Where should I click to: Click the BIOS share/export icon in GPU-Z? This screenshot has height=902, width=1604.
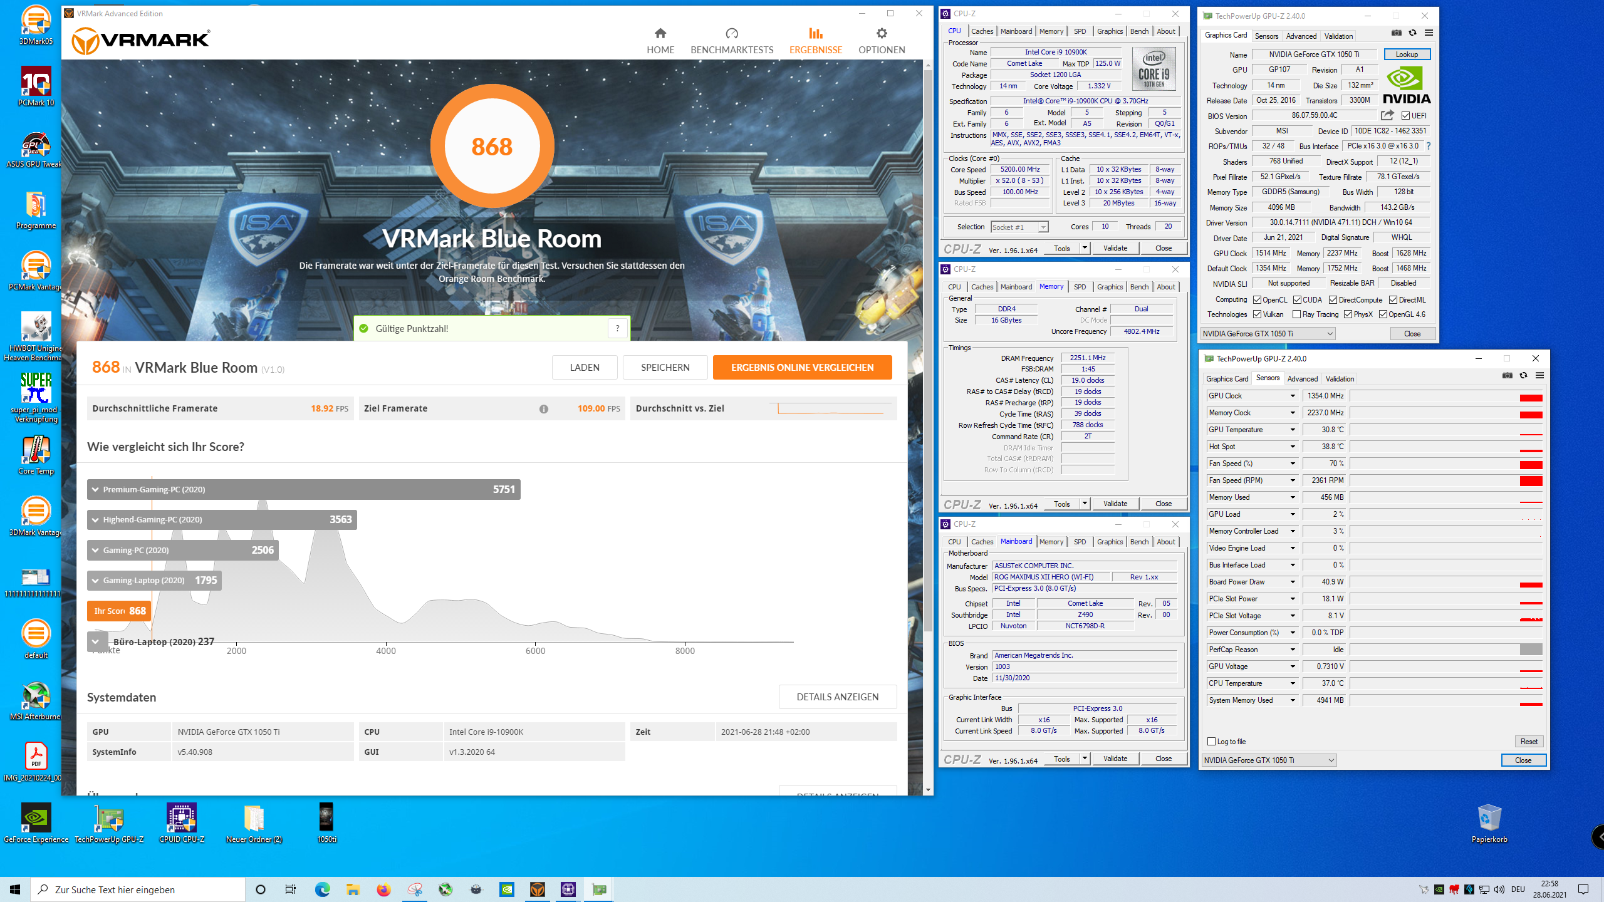point(1387,115)
